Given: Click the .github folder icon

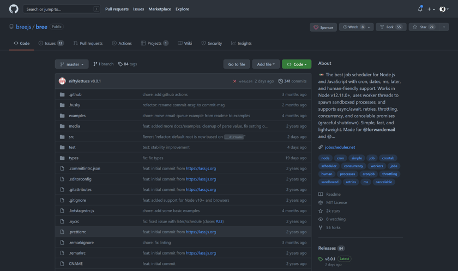Looking at the screenshot, I should point(62,95).
